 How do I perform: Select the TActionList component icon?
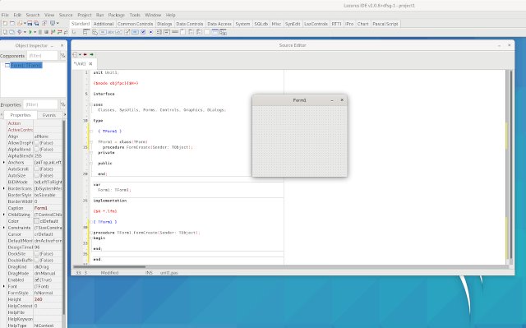tap(223, 32)
